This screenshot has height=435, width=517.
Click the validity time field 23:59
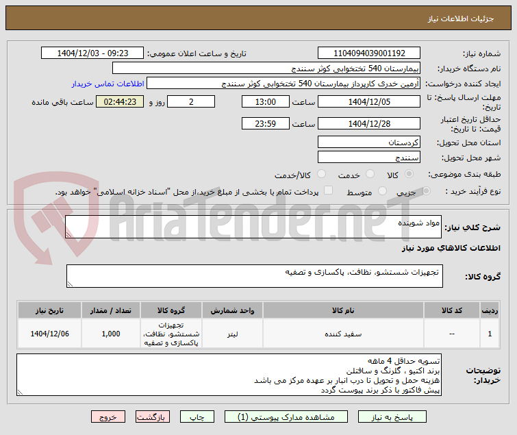pos(266,124)
